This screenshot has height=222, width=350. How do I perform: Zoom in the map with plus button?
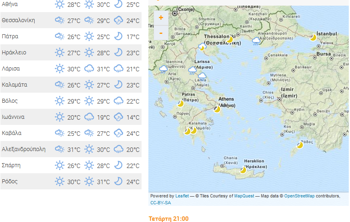pyautogui.click(x=161, y=18)
